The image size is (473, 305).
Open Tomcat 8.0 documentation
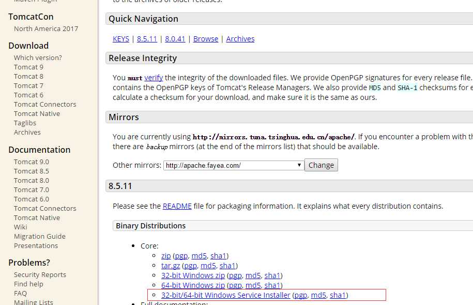[x=32, y=180]
